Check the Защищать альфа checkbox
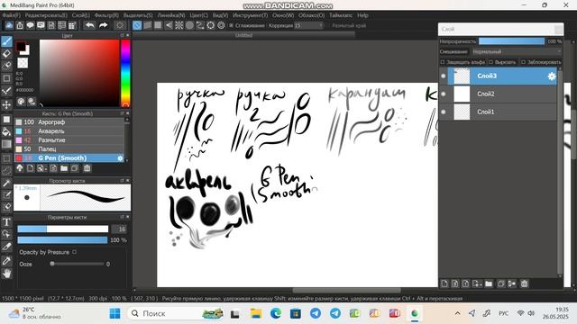Viewport: 577px width, 324px height. (443, 62)
